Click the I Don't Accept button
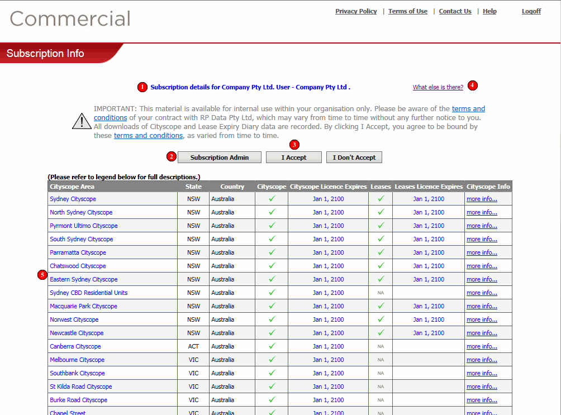The height and width of the screenshot is (415, 561). coord(354,158)
